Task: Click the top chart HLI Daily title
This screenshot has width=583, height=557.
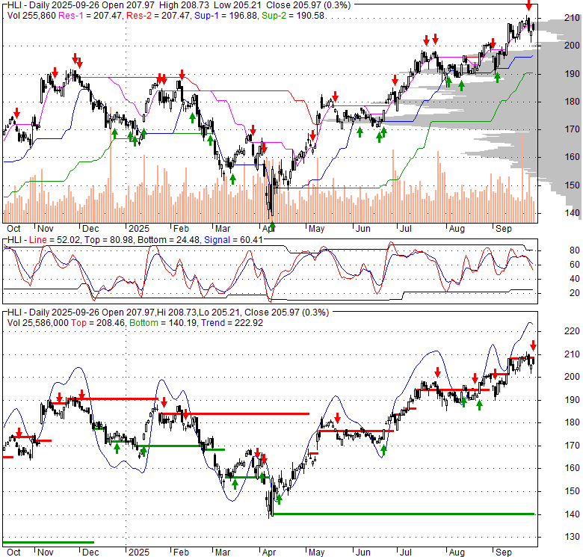Action: tap(179, 5)
